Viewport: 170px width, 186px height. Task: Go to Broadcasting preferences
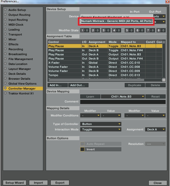(18, 54)
